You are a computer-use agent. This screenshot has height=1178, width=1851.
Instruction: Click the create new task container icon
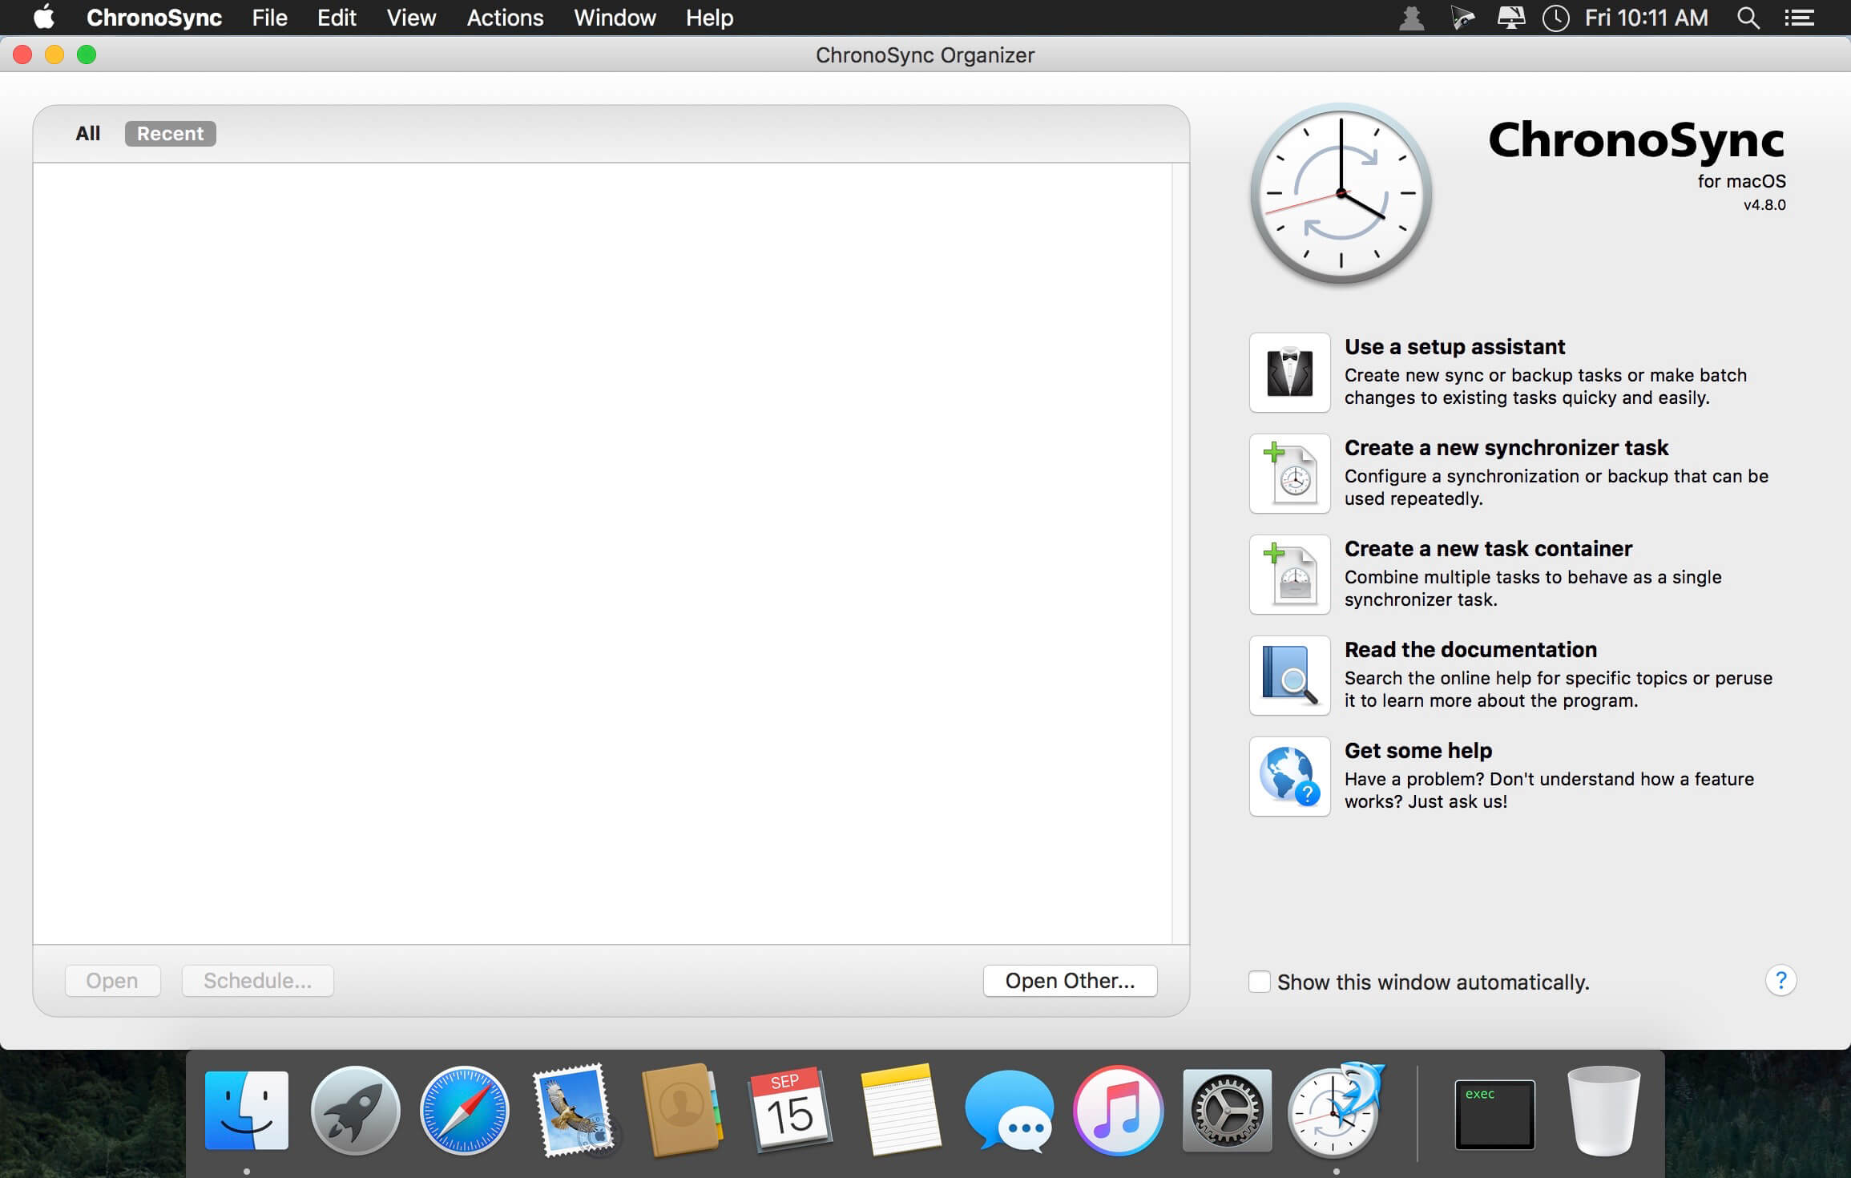[x=1290, y=574]
